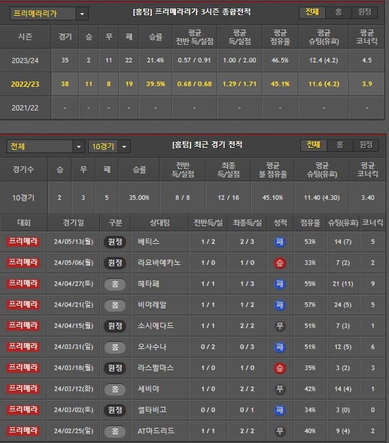Select the 2021/22 season row label
Screen dimensions: 389x443
click(25, 108)
